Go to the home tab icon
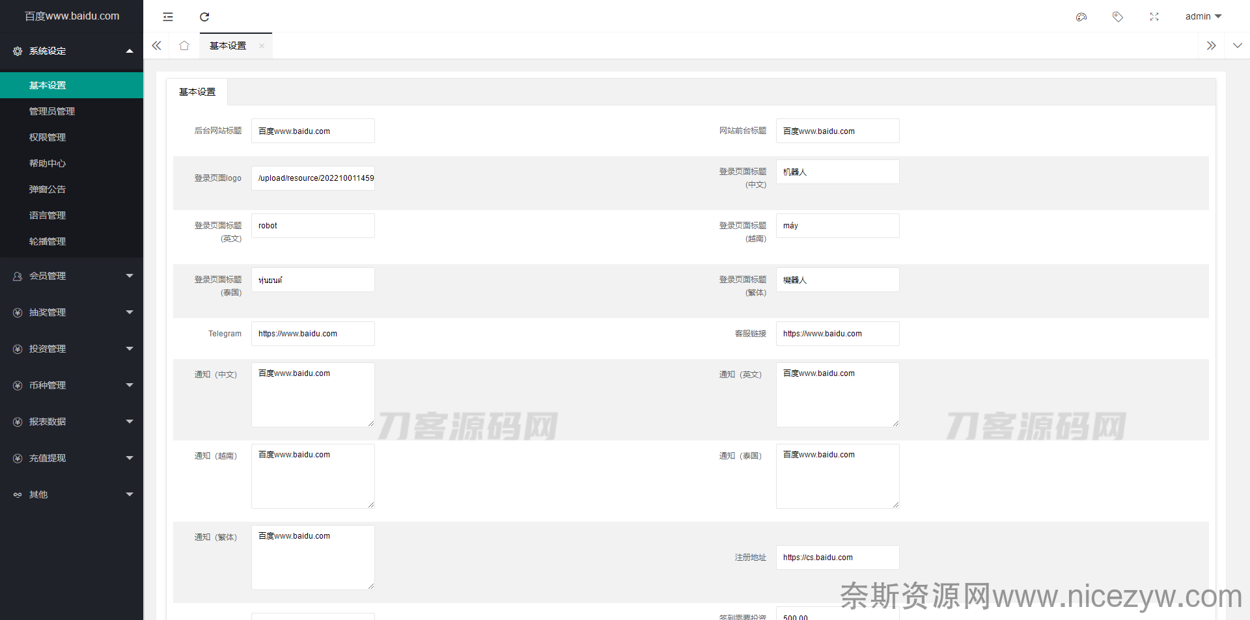1250x620 pixels. (x=184, y=46)
